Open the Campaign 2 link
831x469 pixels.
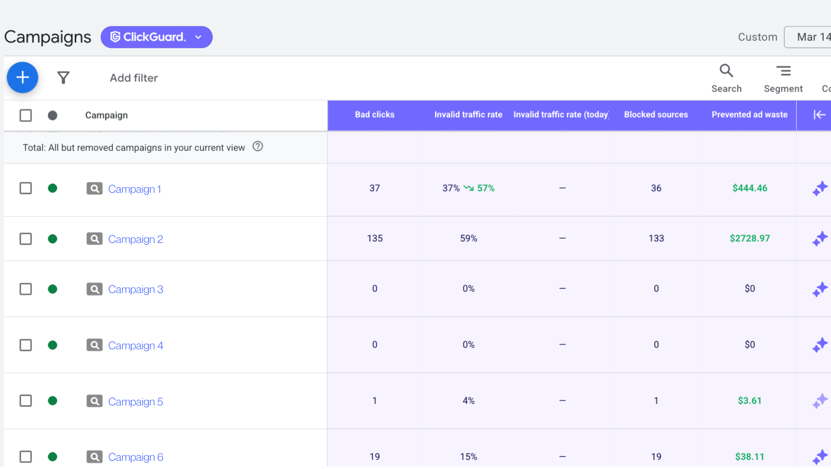point(135,239)
